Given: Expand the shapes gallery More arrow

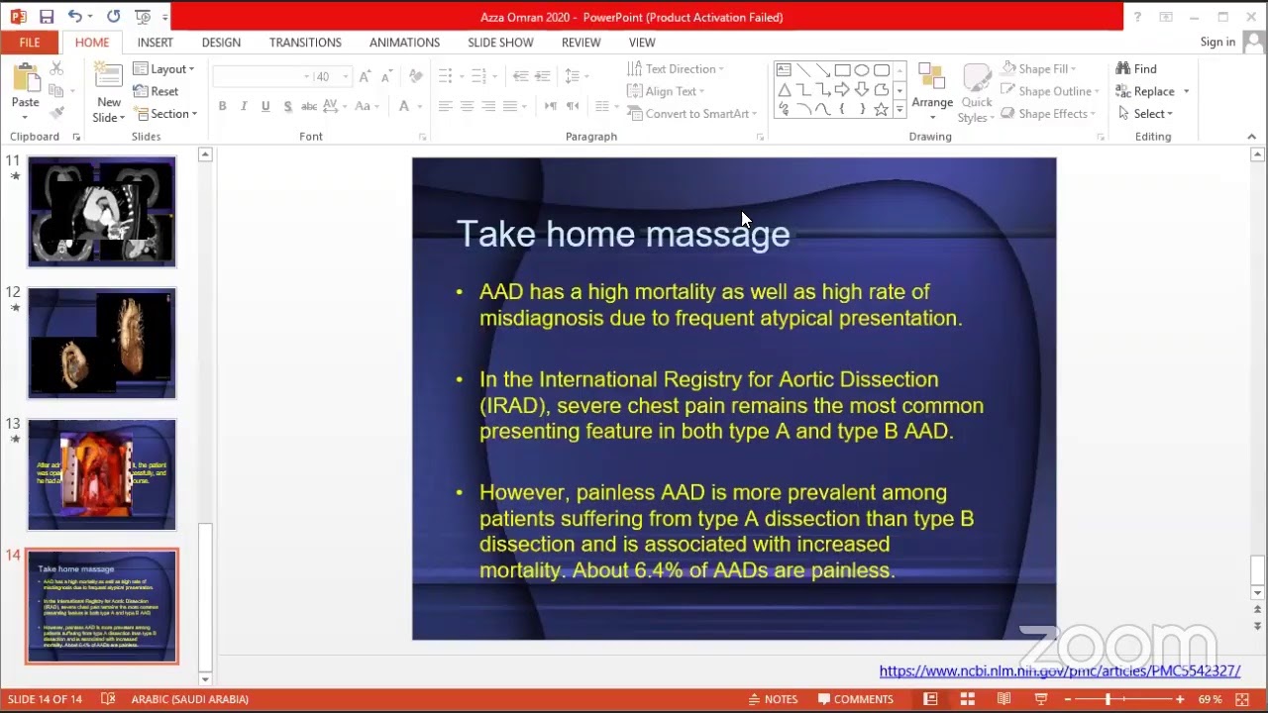Looking at the screenshot, I should coord(899,110).
